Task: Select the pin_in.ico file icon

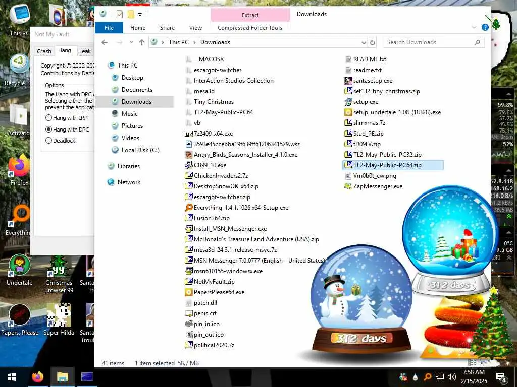Action: pos(189,324)
